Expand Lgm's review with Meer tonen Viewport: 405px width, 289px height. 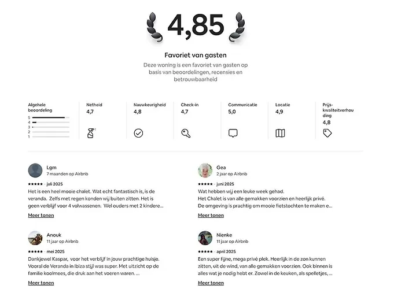pos(41,216)
